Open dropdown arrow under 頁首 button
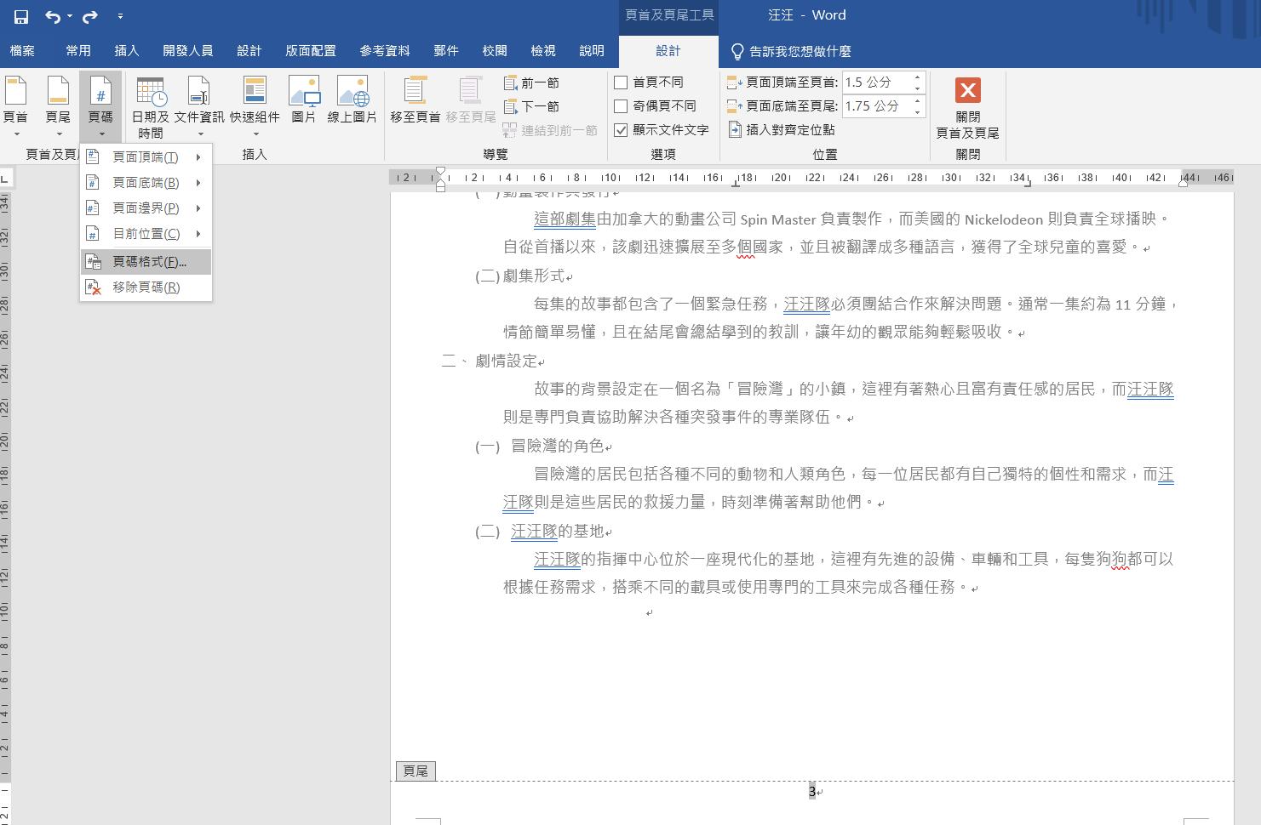Viewport: 1261px width, 825px height. 16,134
